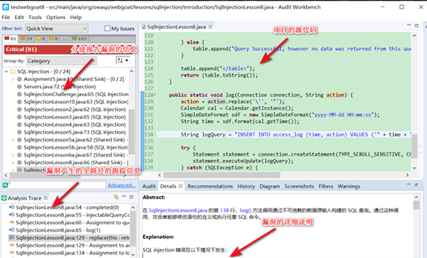This screenshot has height=258, width=427.
Task: Select trace SqlInjectionLesson8.java:129 replace
Action: click(x=73, y=238)
